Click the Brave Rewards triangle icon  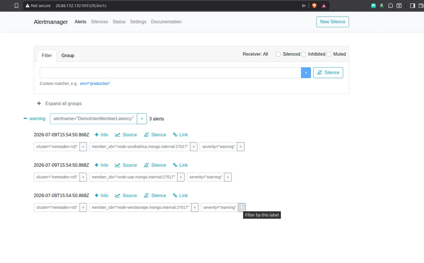point(324,6)
